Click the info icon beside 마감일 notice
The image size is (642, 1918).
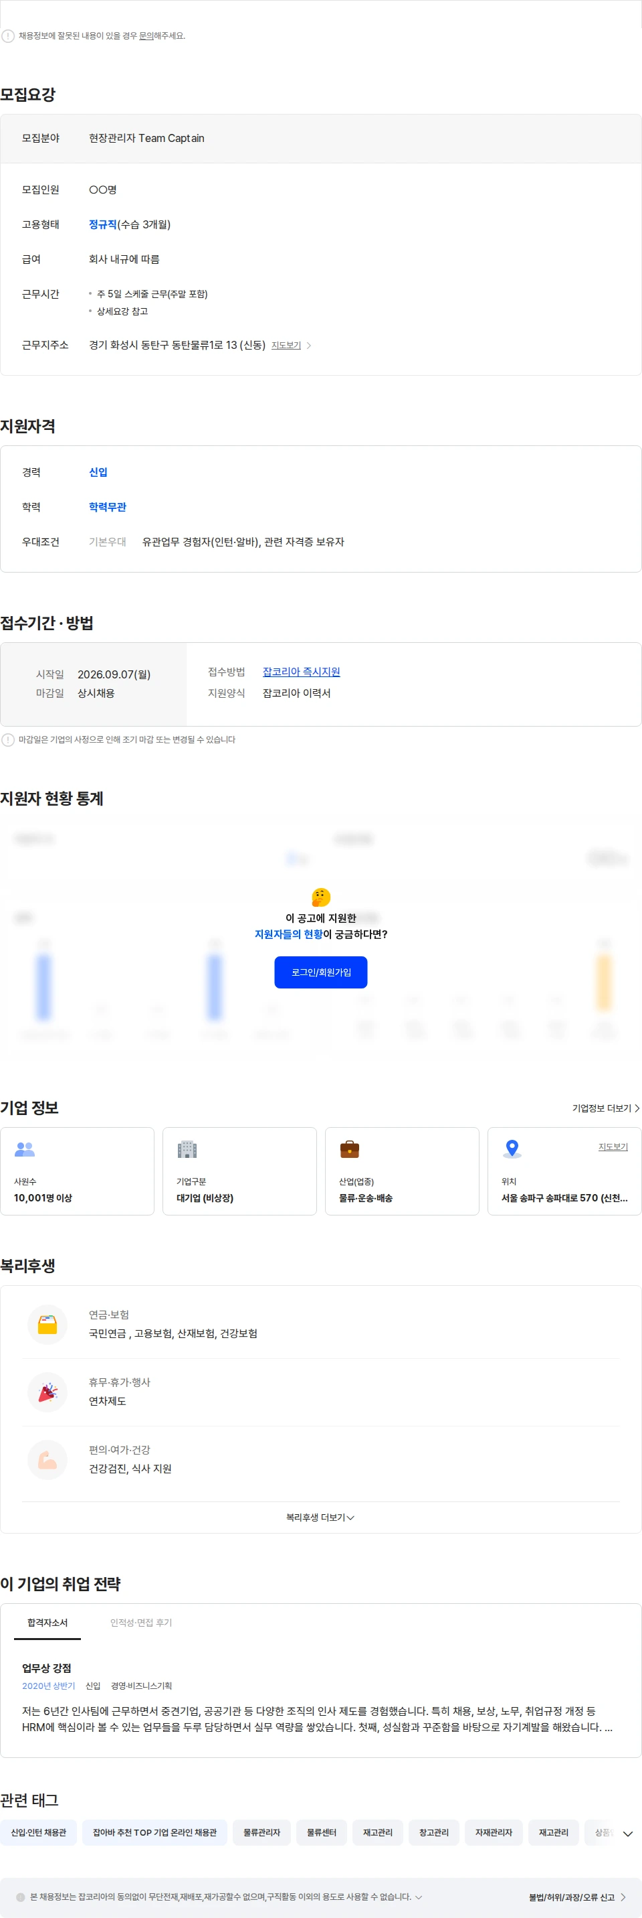point(8,739)
